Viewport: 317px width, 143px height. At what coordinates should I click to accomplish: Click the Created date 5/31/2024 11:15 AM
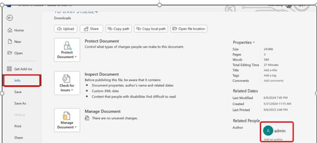tap(277, 104)
